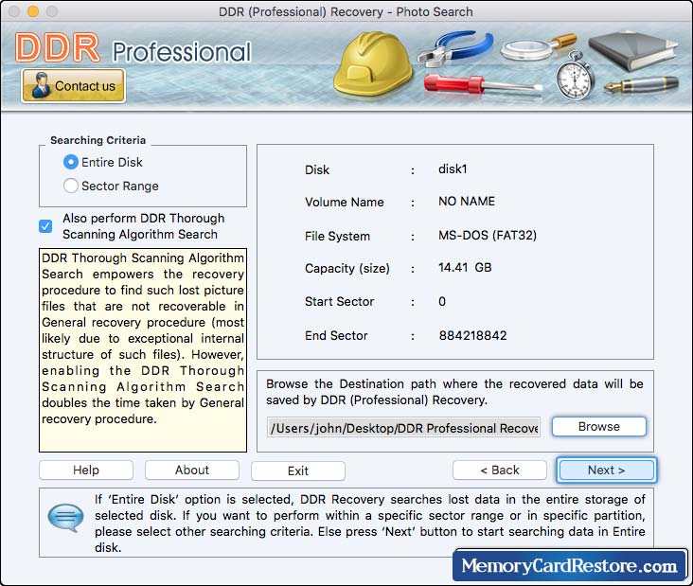This screenshot has height=586, width=693.
Task: Click the Browse the Destination path instruction text
Action: [x=454, y=392]
